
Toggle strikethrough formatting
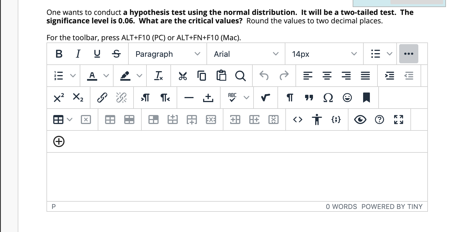(x=116, y=54)
